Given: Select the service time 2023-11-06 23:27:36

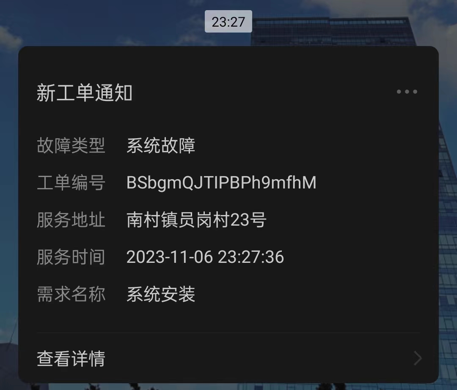Looking at the screenshot, I should (205, 257).
